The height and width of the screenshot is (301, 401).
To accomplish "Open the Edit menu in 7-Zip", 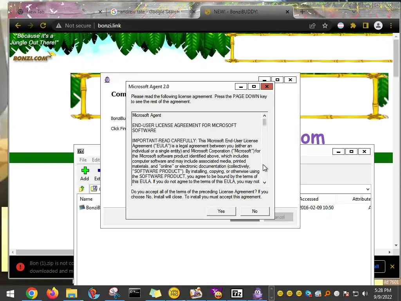I will point(96,160).
